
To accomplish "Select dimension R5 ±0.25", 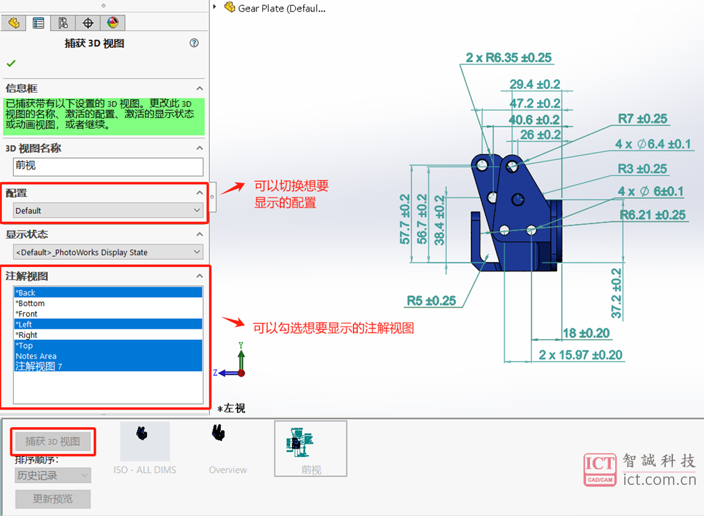I will tap(431, 301).
